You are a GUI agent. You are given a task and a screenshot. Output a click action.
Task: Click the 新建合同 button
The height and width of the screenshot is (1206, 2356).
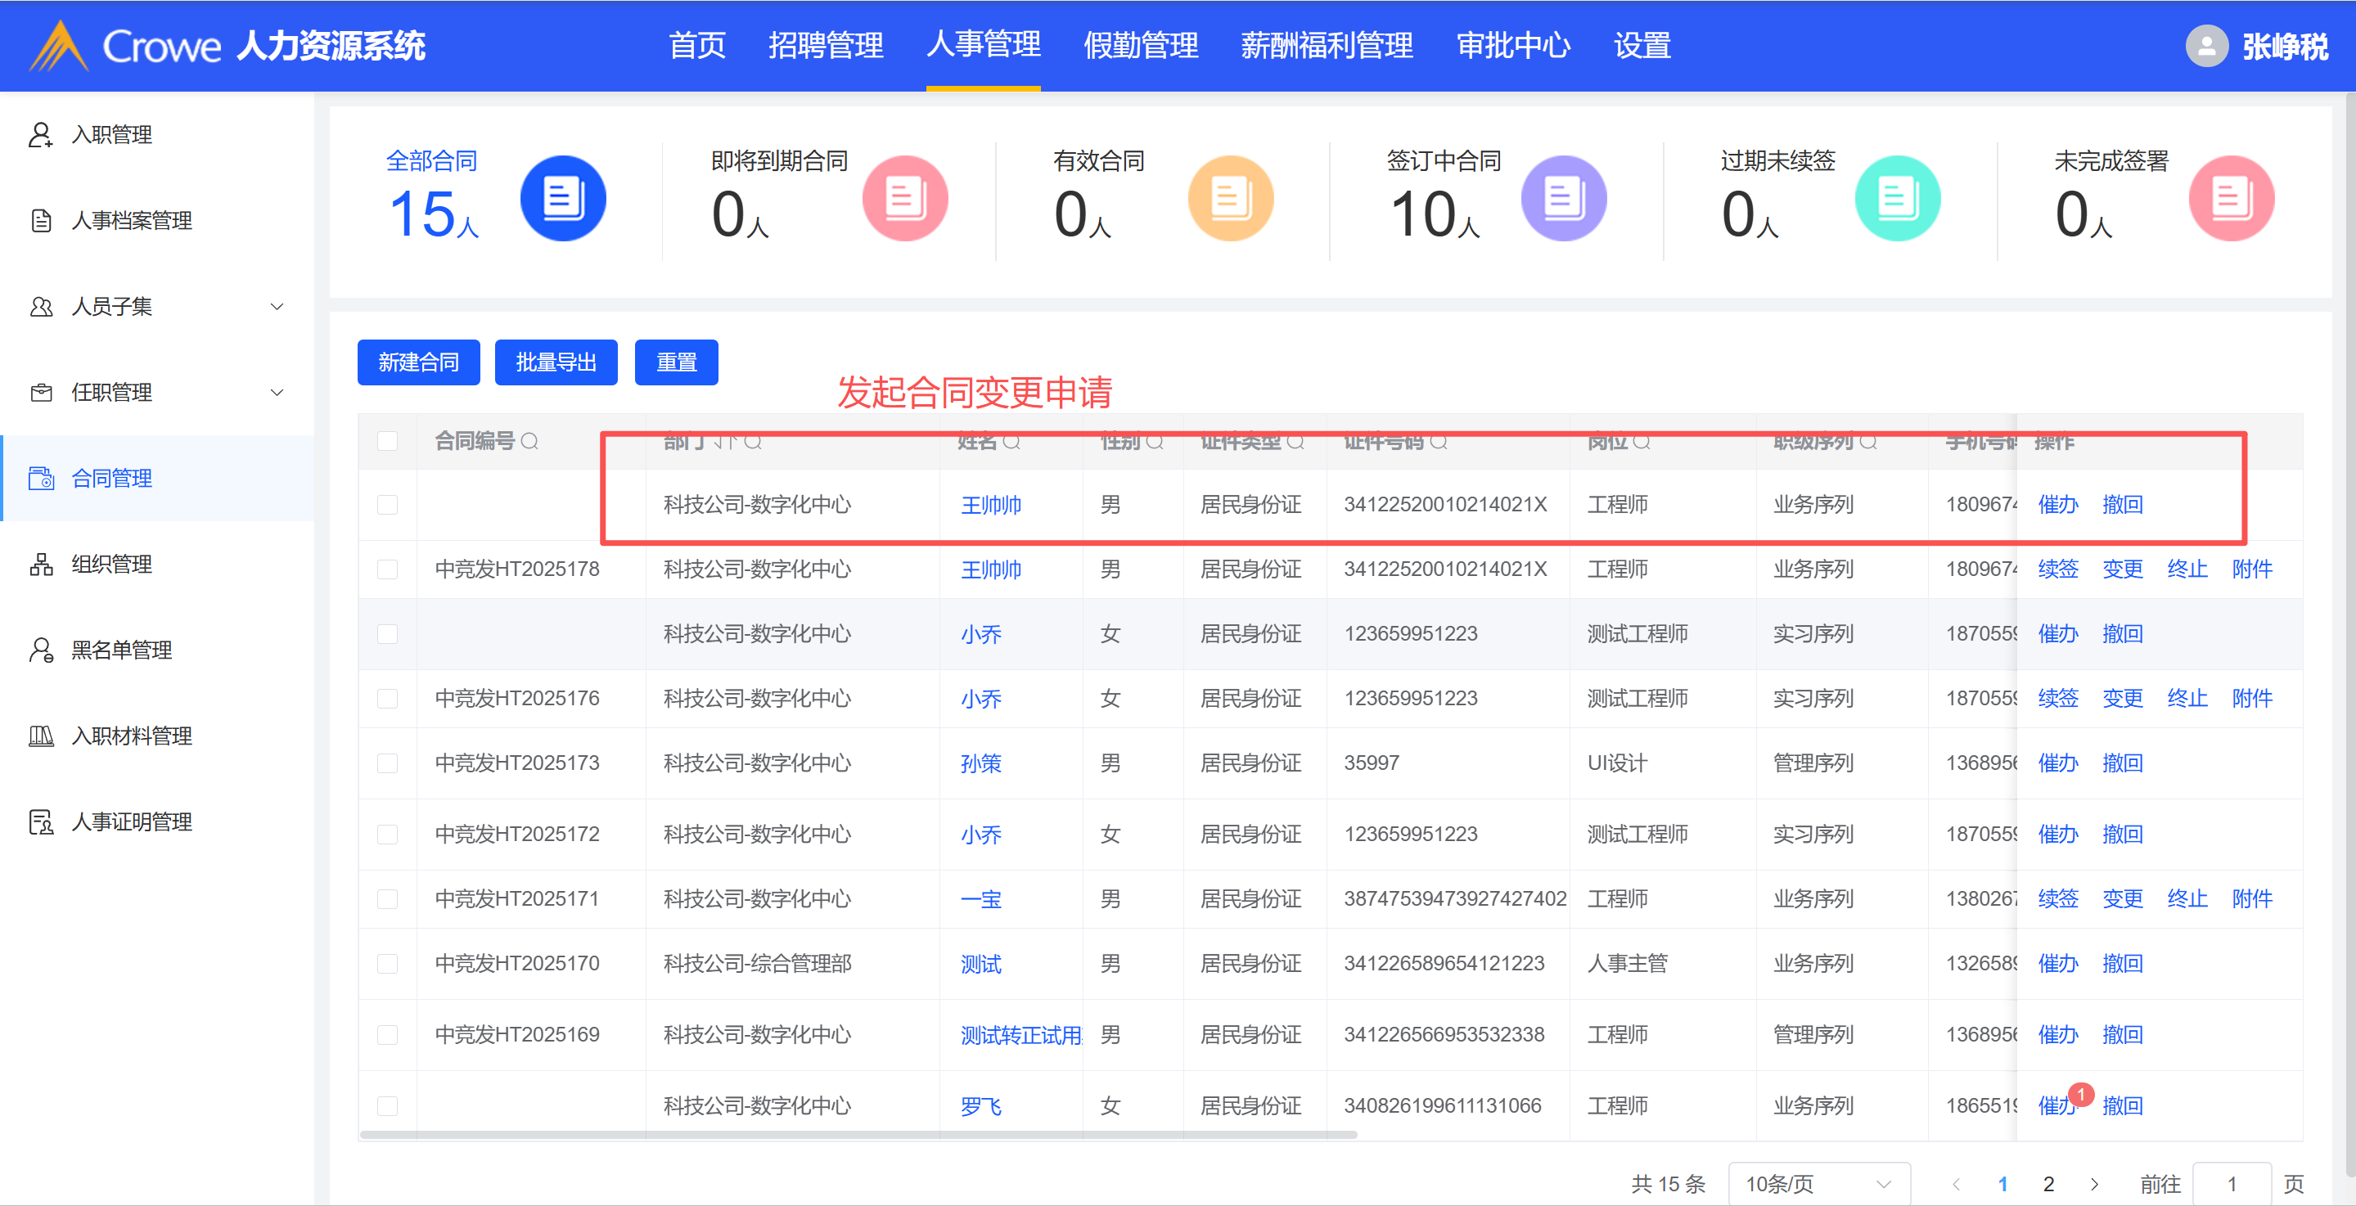pos(418,363)
